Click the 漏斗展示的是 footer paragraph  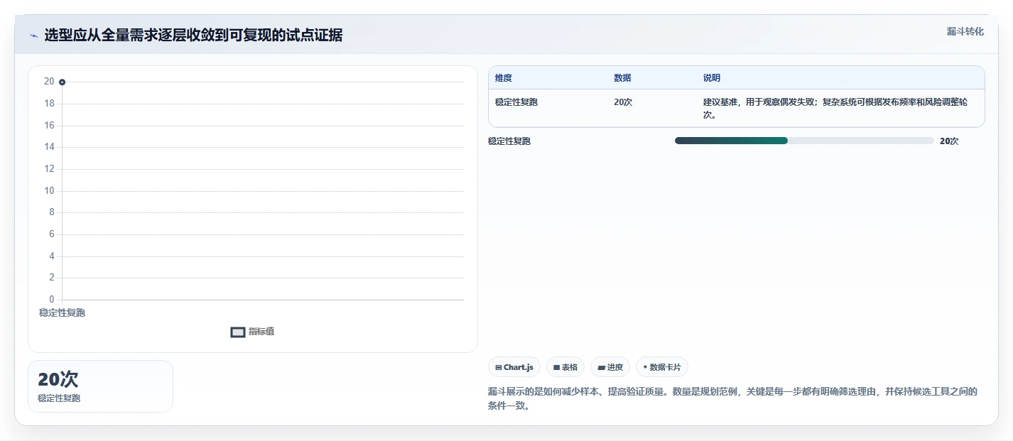pos(733,399)
